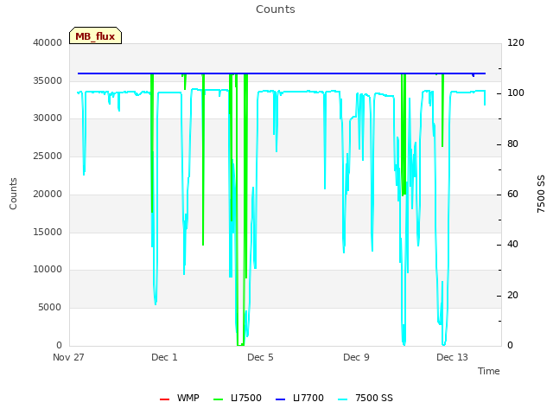Click the Time axis title
The height and width of the screenshot is (415, 553).
[489, 371]
